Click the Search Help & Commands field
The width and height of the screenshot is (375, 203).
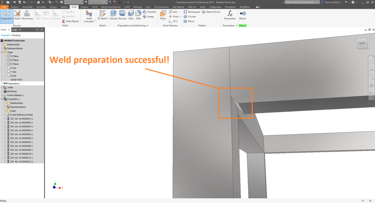coord(302,2)
